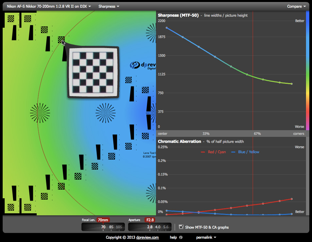Viewport: 312px width, 242px height.
Task: Click the Red / Cyan legend entry
Action: (x=213, y=152)
